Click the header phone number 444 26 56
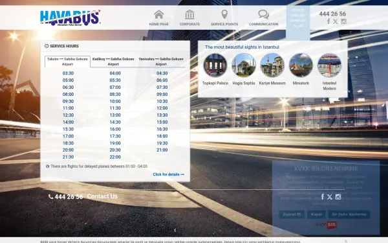388x243 pixels. tap(332, 14)
